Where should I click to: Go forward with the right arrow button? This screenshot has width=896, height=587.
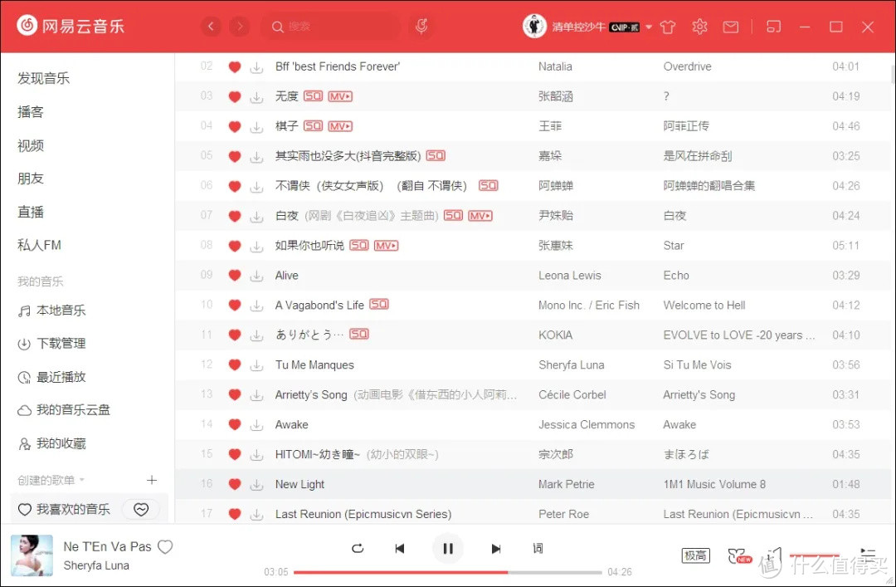coord(240,27)
